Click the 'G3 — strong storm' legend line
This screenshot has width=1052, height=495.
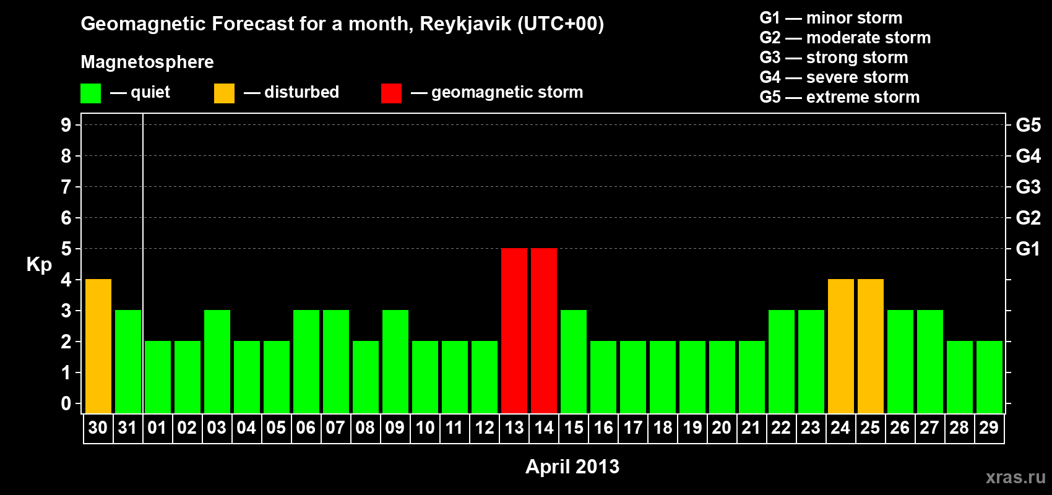pos(834,58)
